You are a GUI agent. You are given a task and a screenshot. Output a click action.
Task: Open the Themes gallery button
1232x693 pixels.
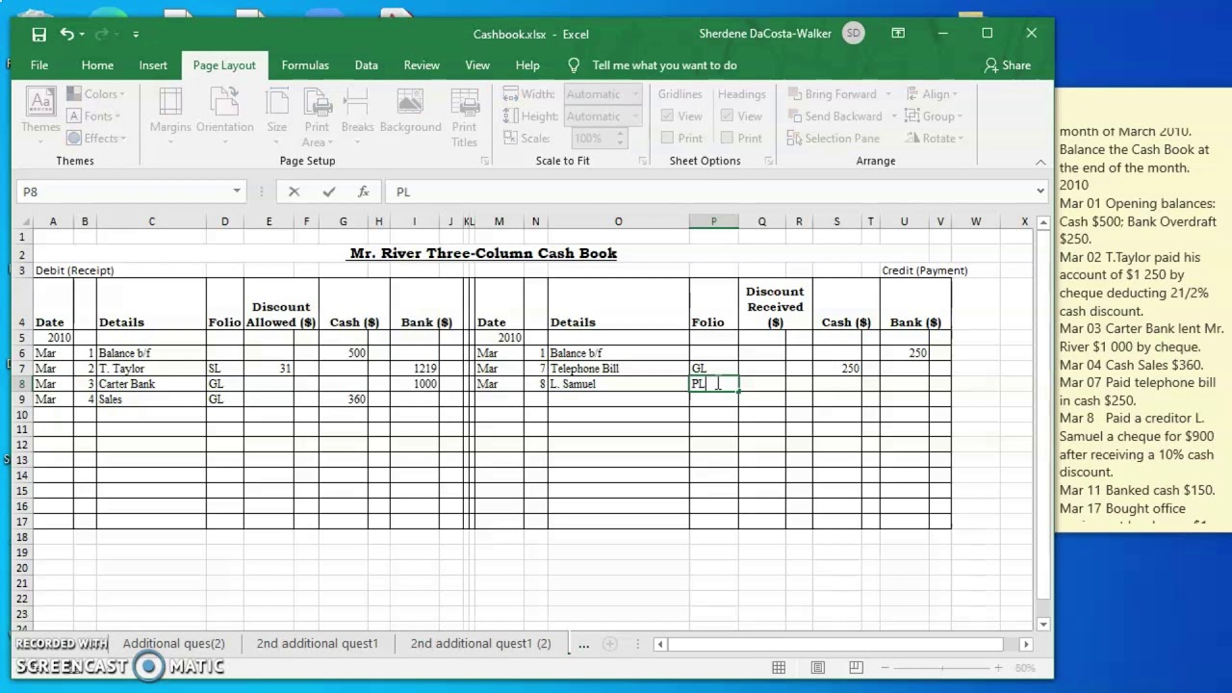click(x=40, y=115)
